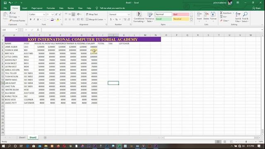265x149 pixels.
Task: Open taskbar search magnifier
Action: pyautogui.click(x=9, y=146)
